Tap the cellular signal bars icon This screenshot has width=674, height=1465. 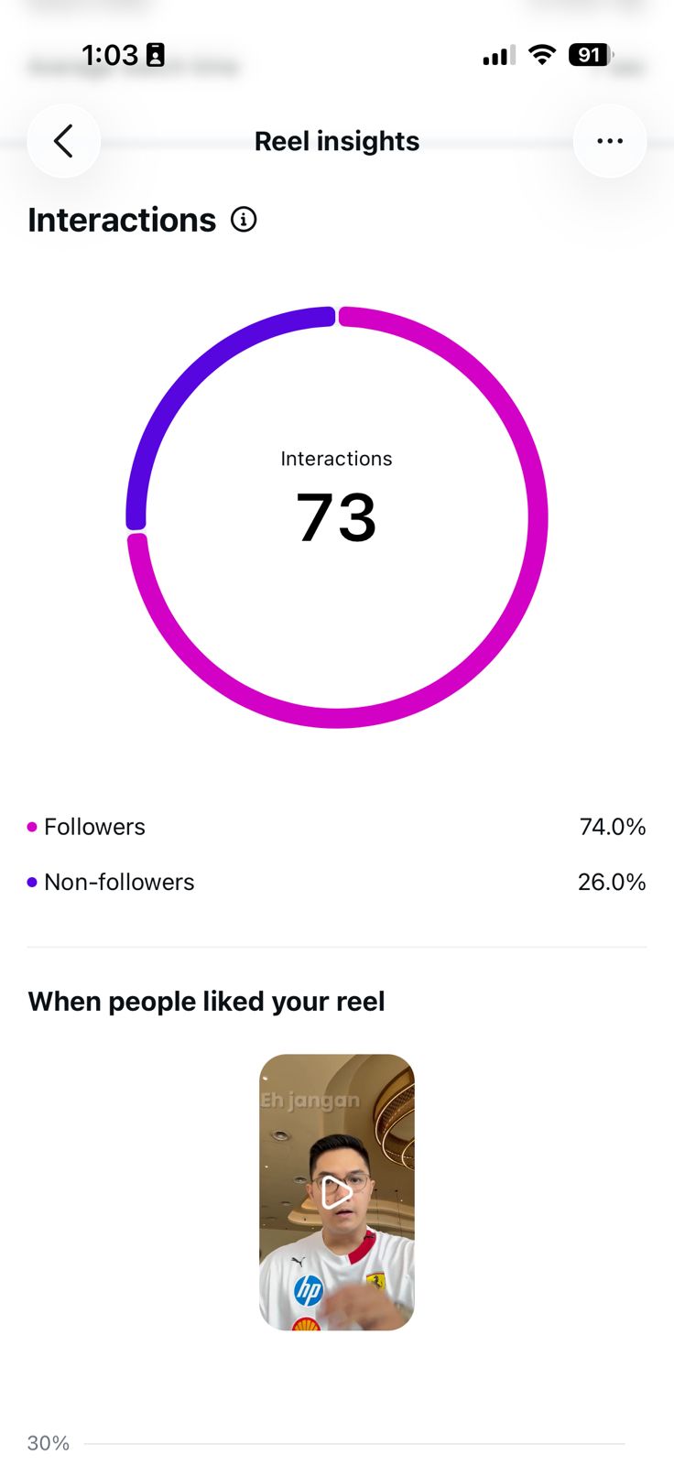(x=498, y=56)
